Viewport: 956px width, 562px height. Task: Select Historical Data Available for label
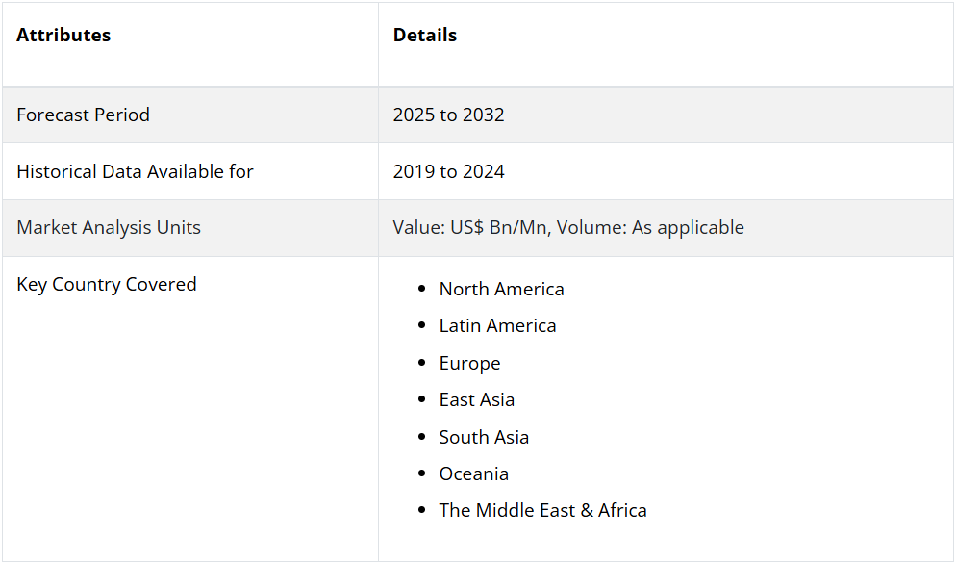point(135,171)
